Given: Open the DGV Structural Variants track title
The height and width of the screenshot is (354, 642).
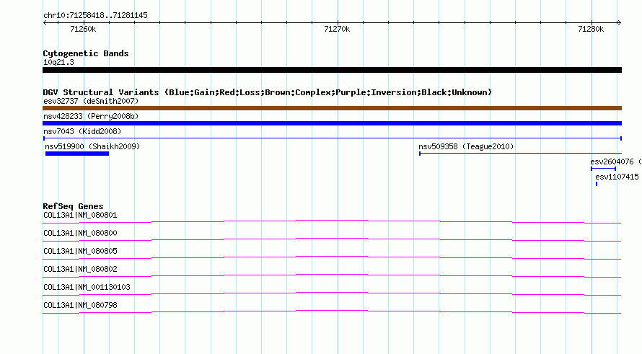Looking at the screenshot, I should point(268,92).
